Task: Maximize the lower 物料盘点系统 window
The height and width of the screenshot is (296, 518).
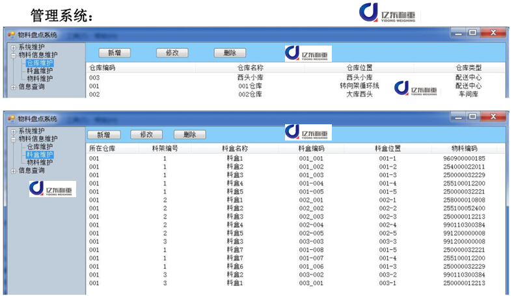Action: [472, 116]
